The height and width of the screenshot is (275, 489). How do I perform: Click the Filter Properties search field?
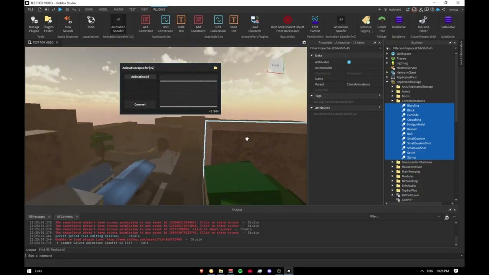click(345, 48)
